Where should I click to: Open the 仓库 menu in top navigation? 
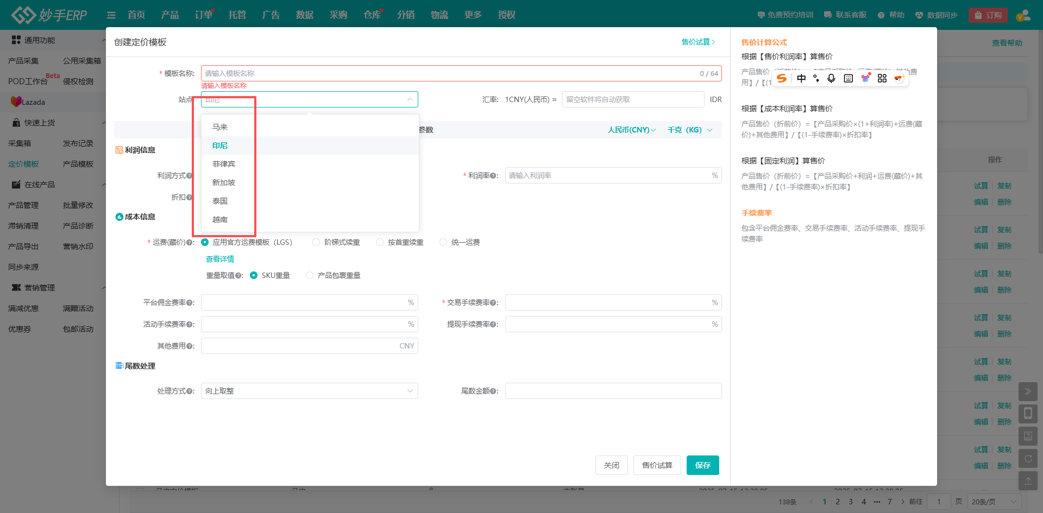[x=372, y=15]
